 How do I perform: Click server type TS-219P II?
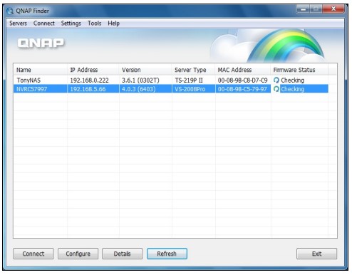pyautogui.click(x=189, y=81)
